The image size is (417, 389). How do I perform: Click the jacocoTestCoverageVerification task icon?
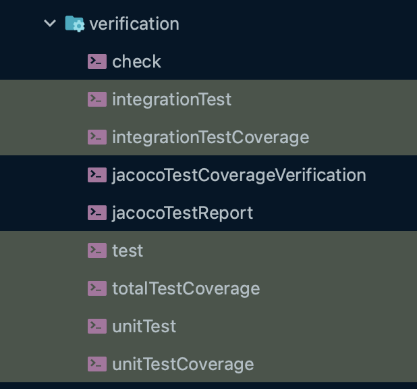tap(97, 175)
